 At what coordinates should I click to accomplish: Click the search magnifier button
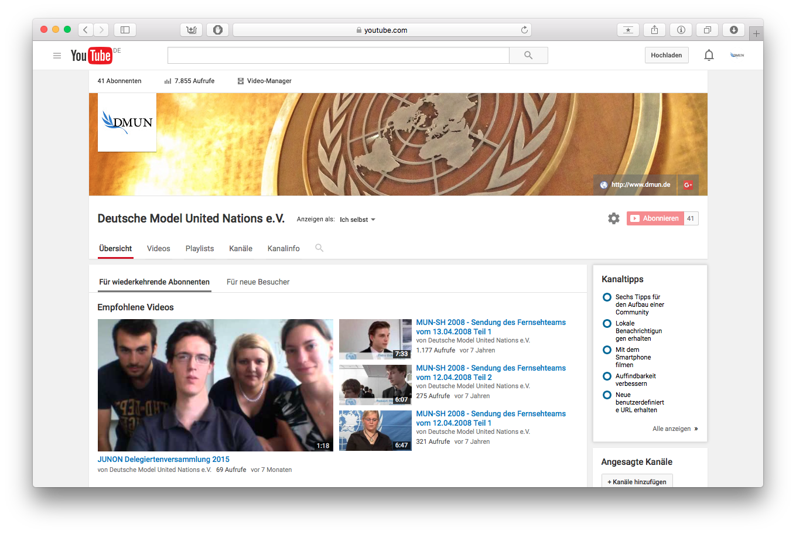528,55
